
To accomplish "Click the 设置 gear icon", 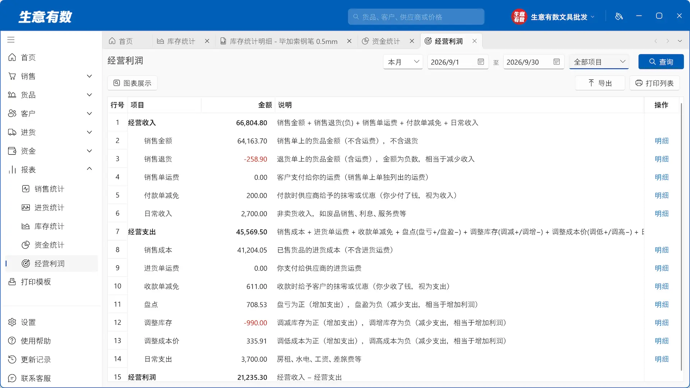I will tap(12, 322).
